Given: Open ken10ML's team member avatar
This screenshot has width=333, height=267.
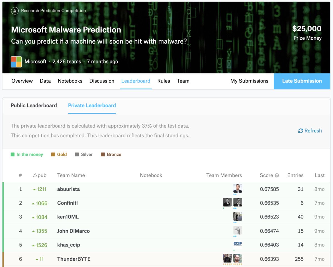Looking at the screenshot, I should click(238, 216).
